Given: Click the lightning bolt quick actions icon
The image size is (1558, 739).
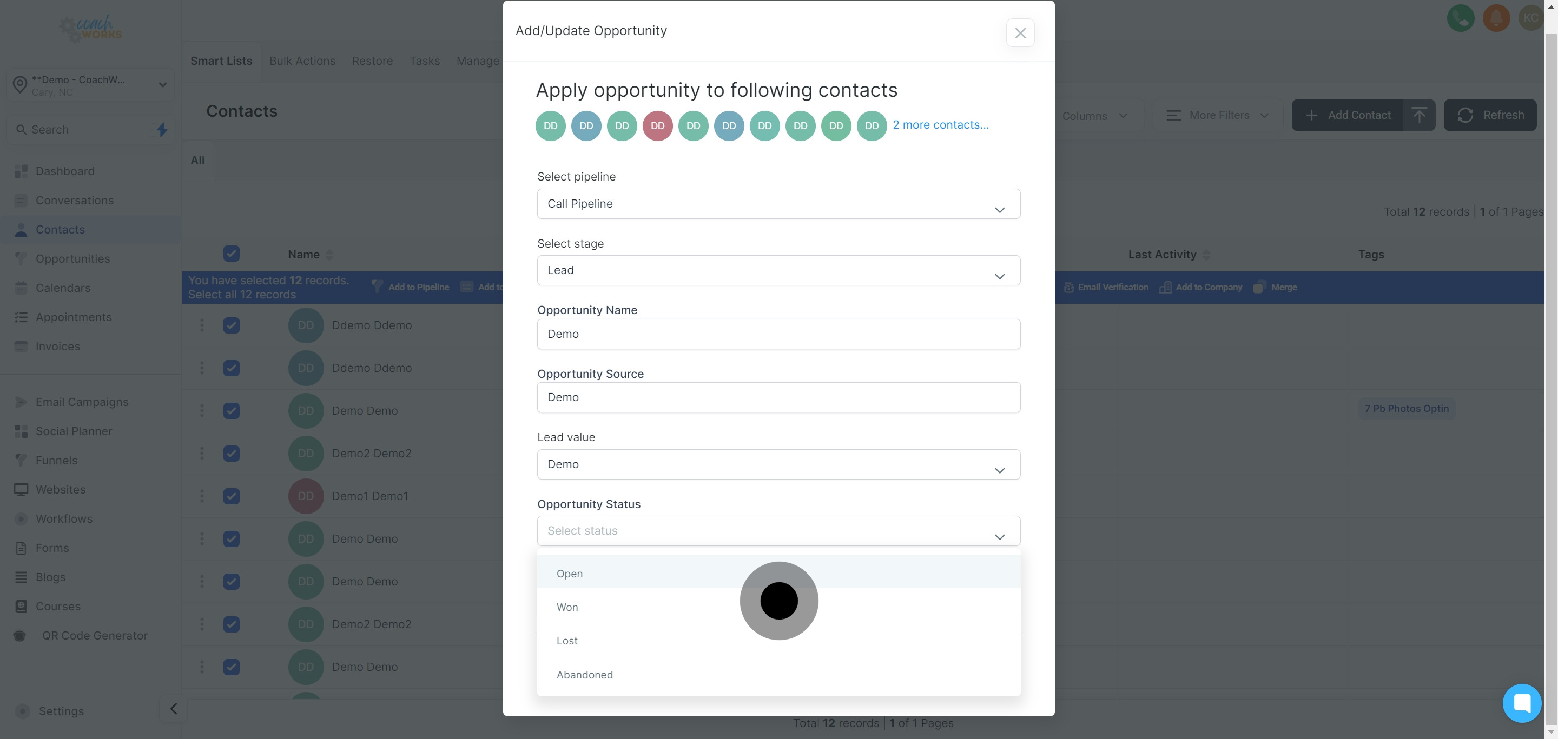Looking at the screenshot, I should (x=162, y=129).
